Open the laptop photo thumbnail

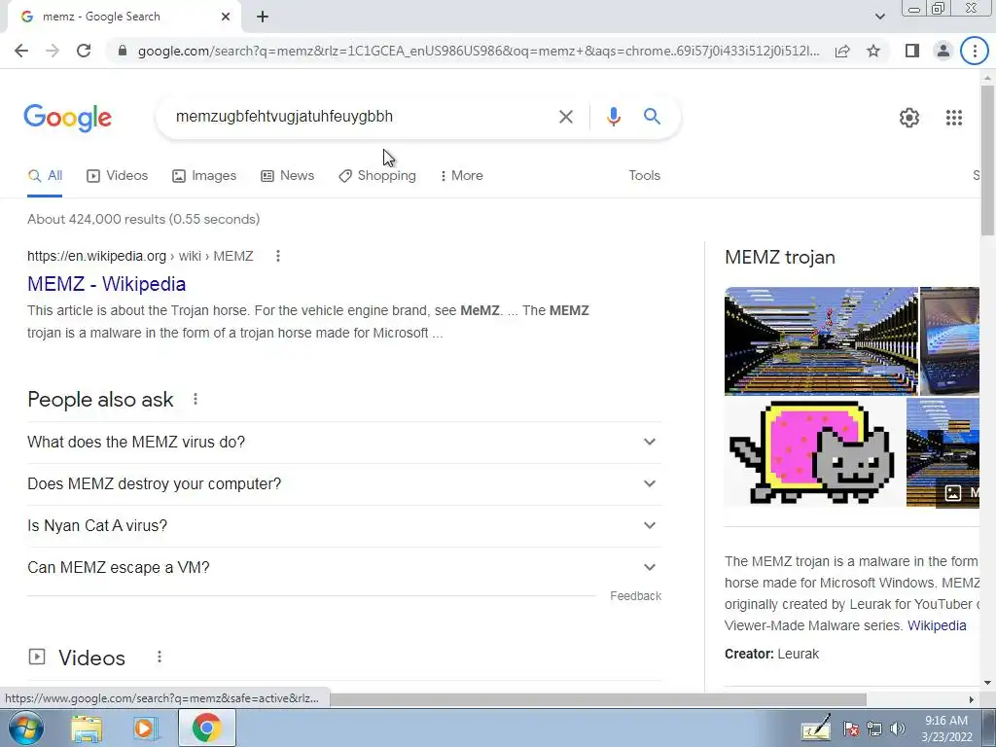point(949,341)
